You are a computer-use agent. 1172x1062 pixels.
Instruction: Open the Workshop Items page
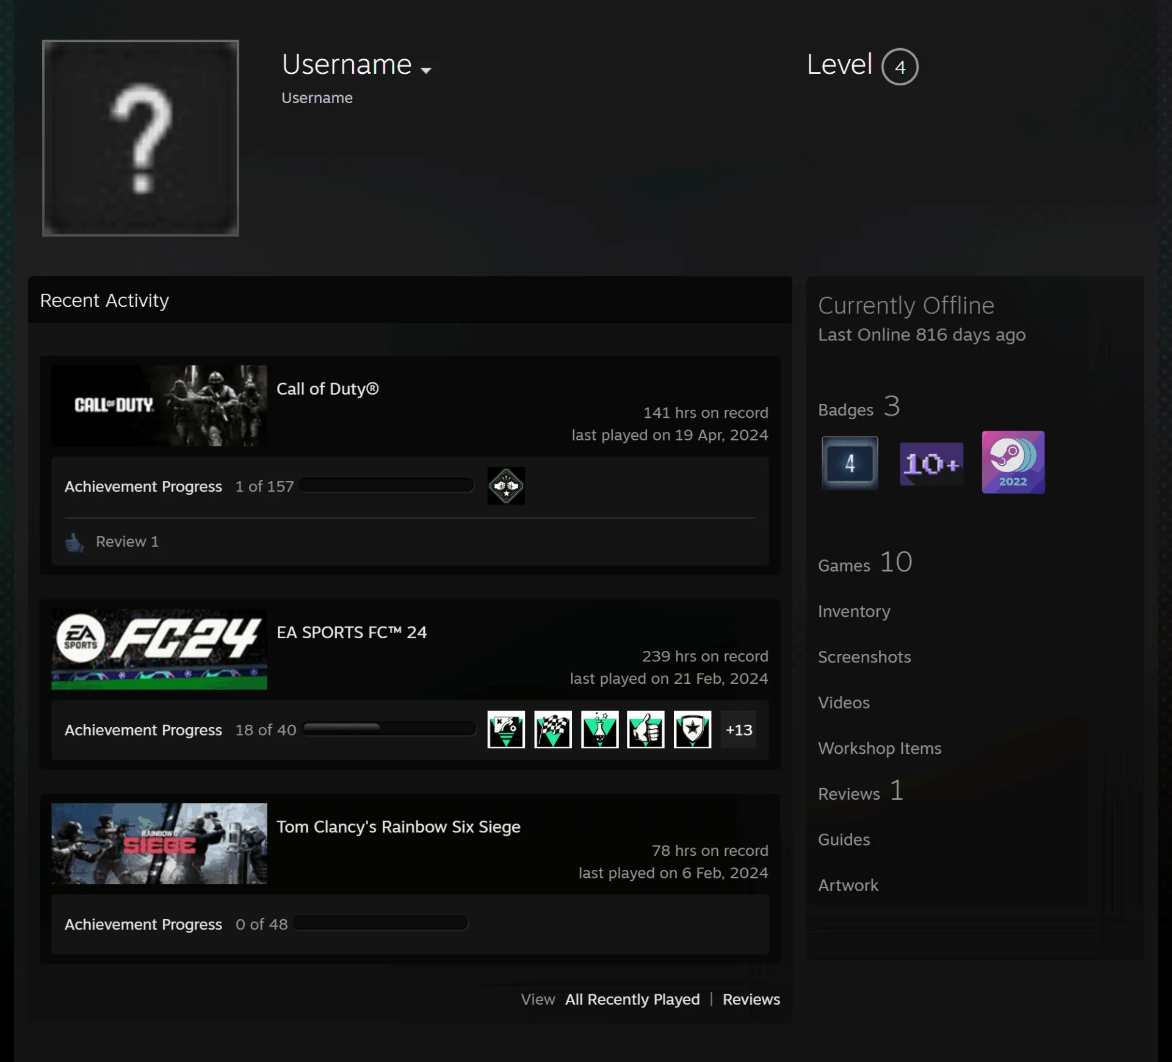880,748
